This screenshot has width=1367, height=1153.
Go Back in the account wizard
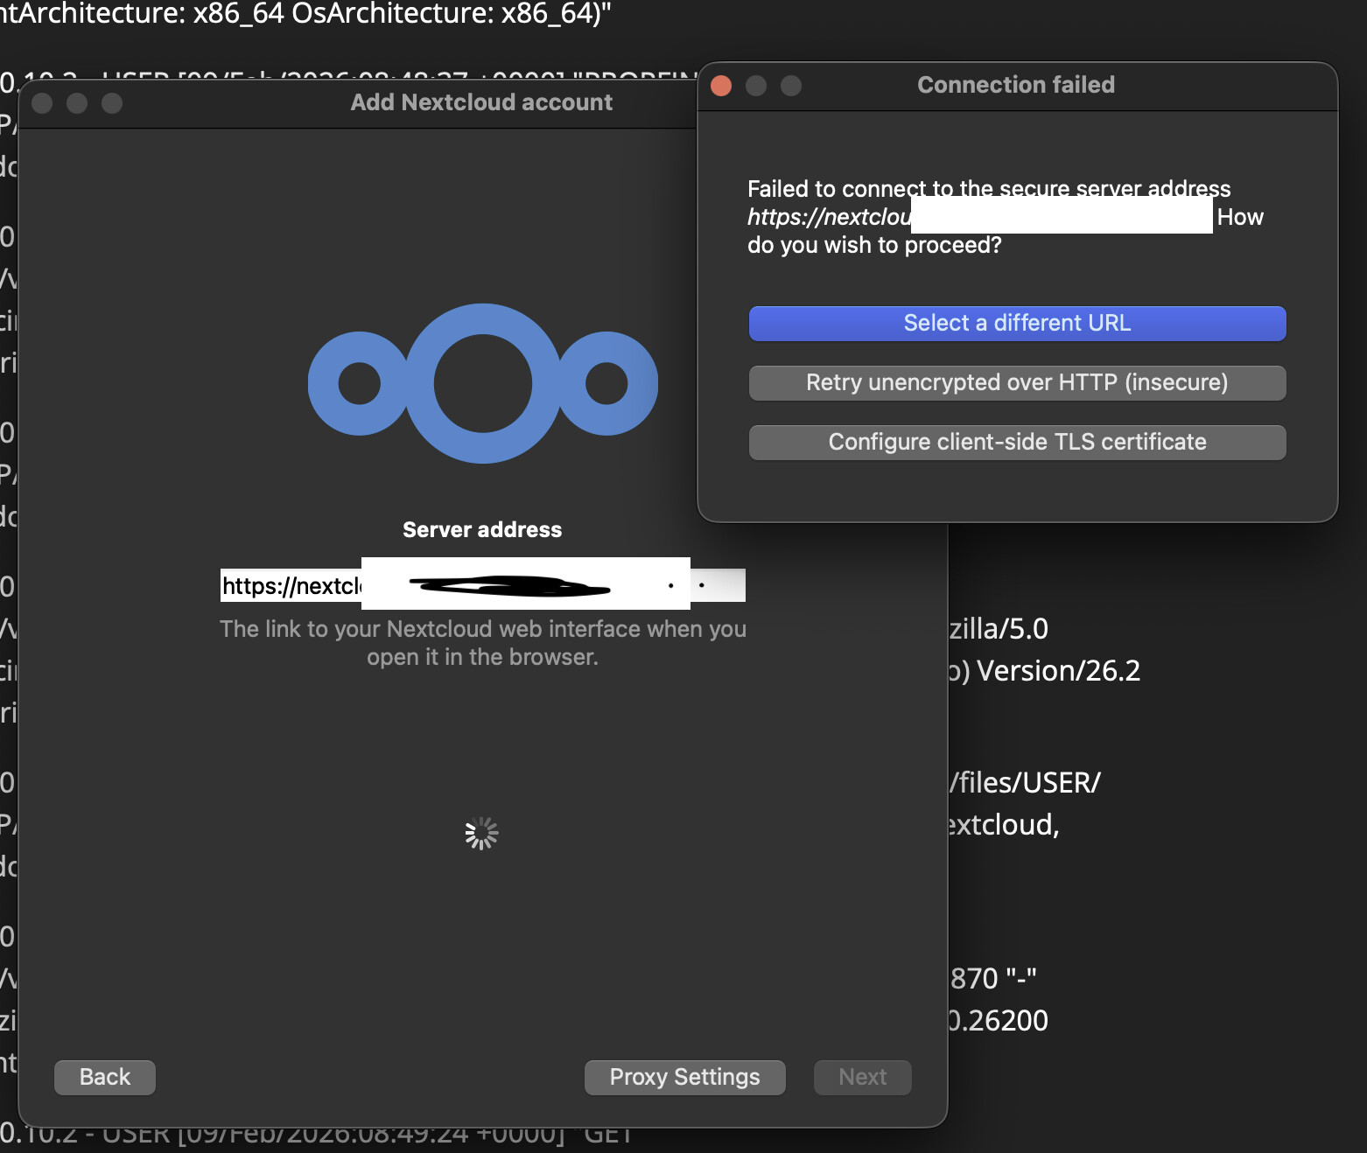point(105,1077)
